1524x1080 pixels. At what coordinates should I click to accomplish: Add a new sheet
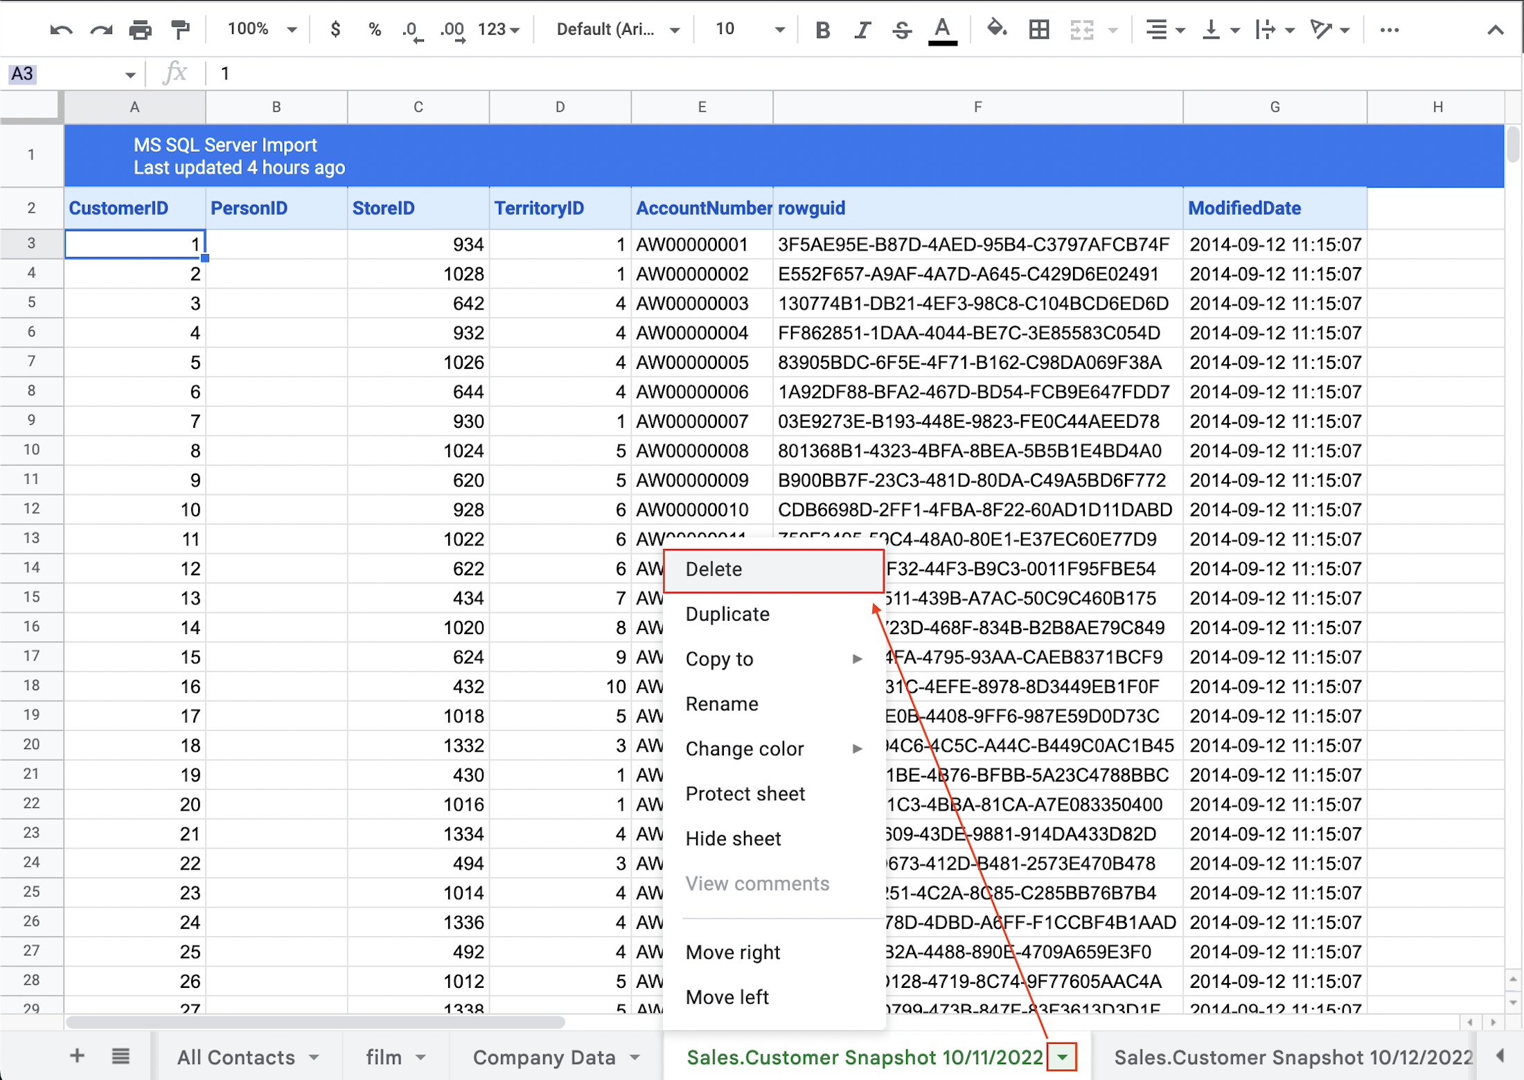click(77, 1056)
